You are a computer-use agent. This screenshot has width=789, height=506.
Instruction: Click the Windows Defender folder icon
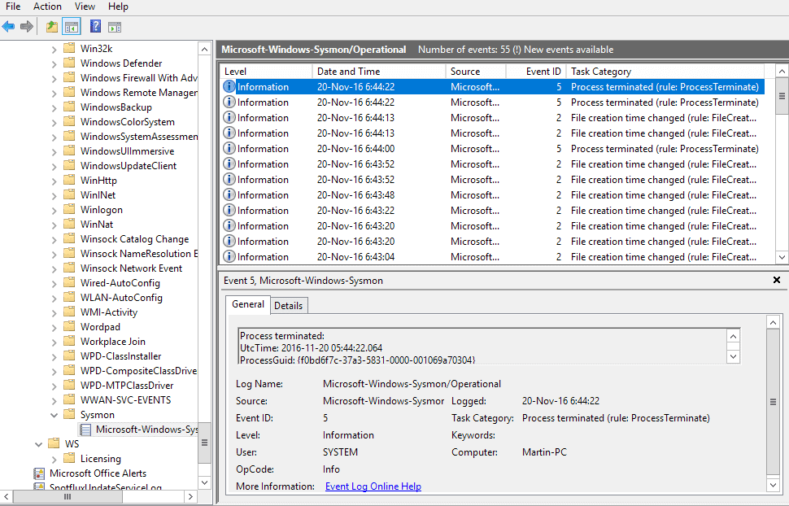click(x=69, y=63)
